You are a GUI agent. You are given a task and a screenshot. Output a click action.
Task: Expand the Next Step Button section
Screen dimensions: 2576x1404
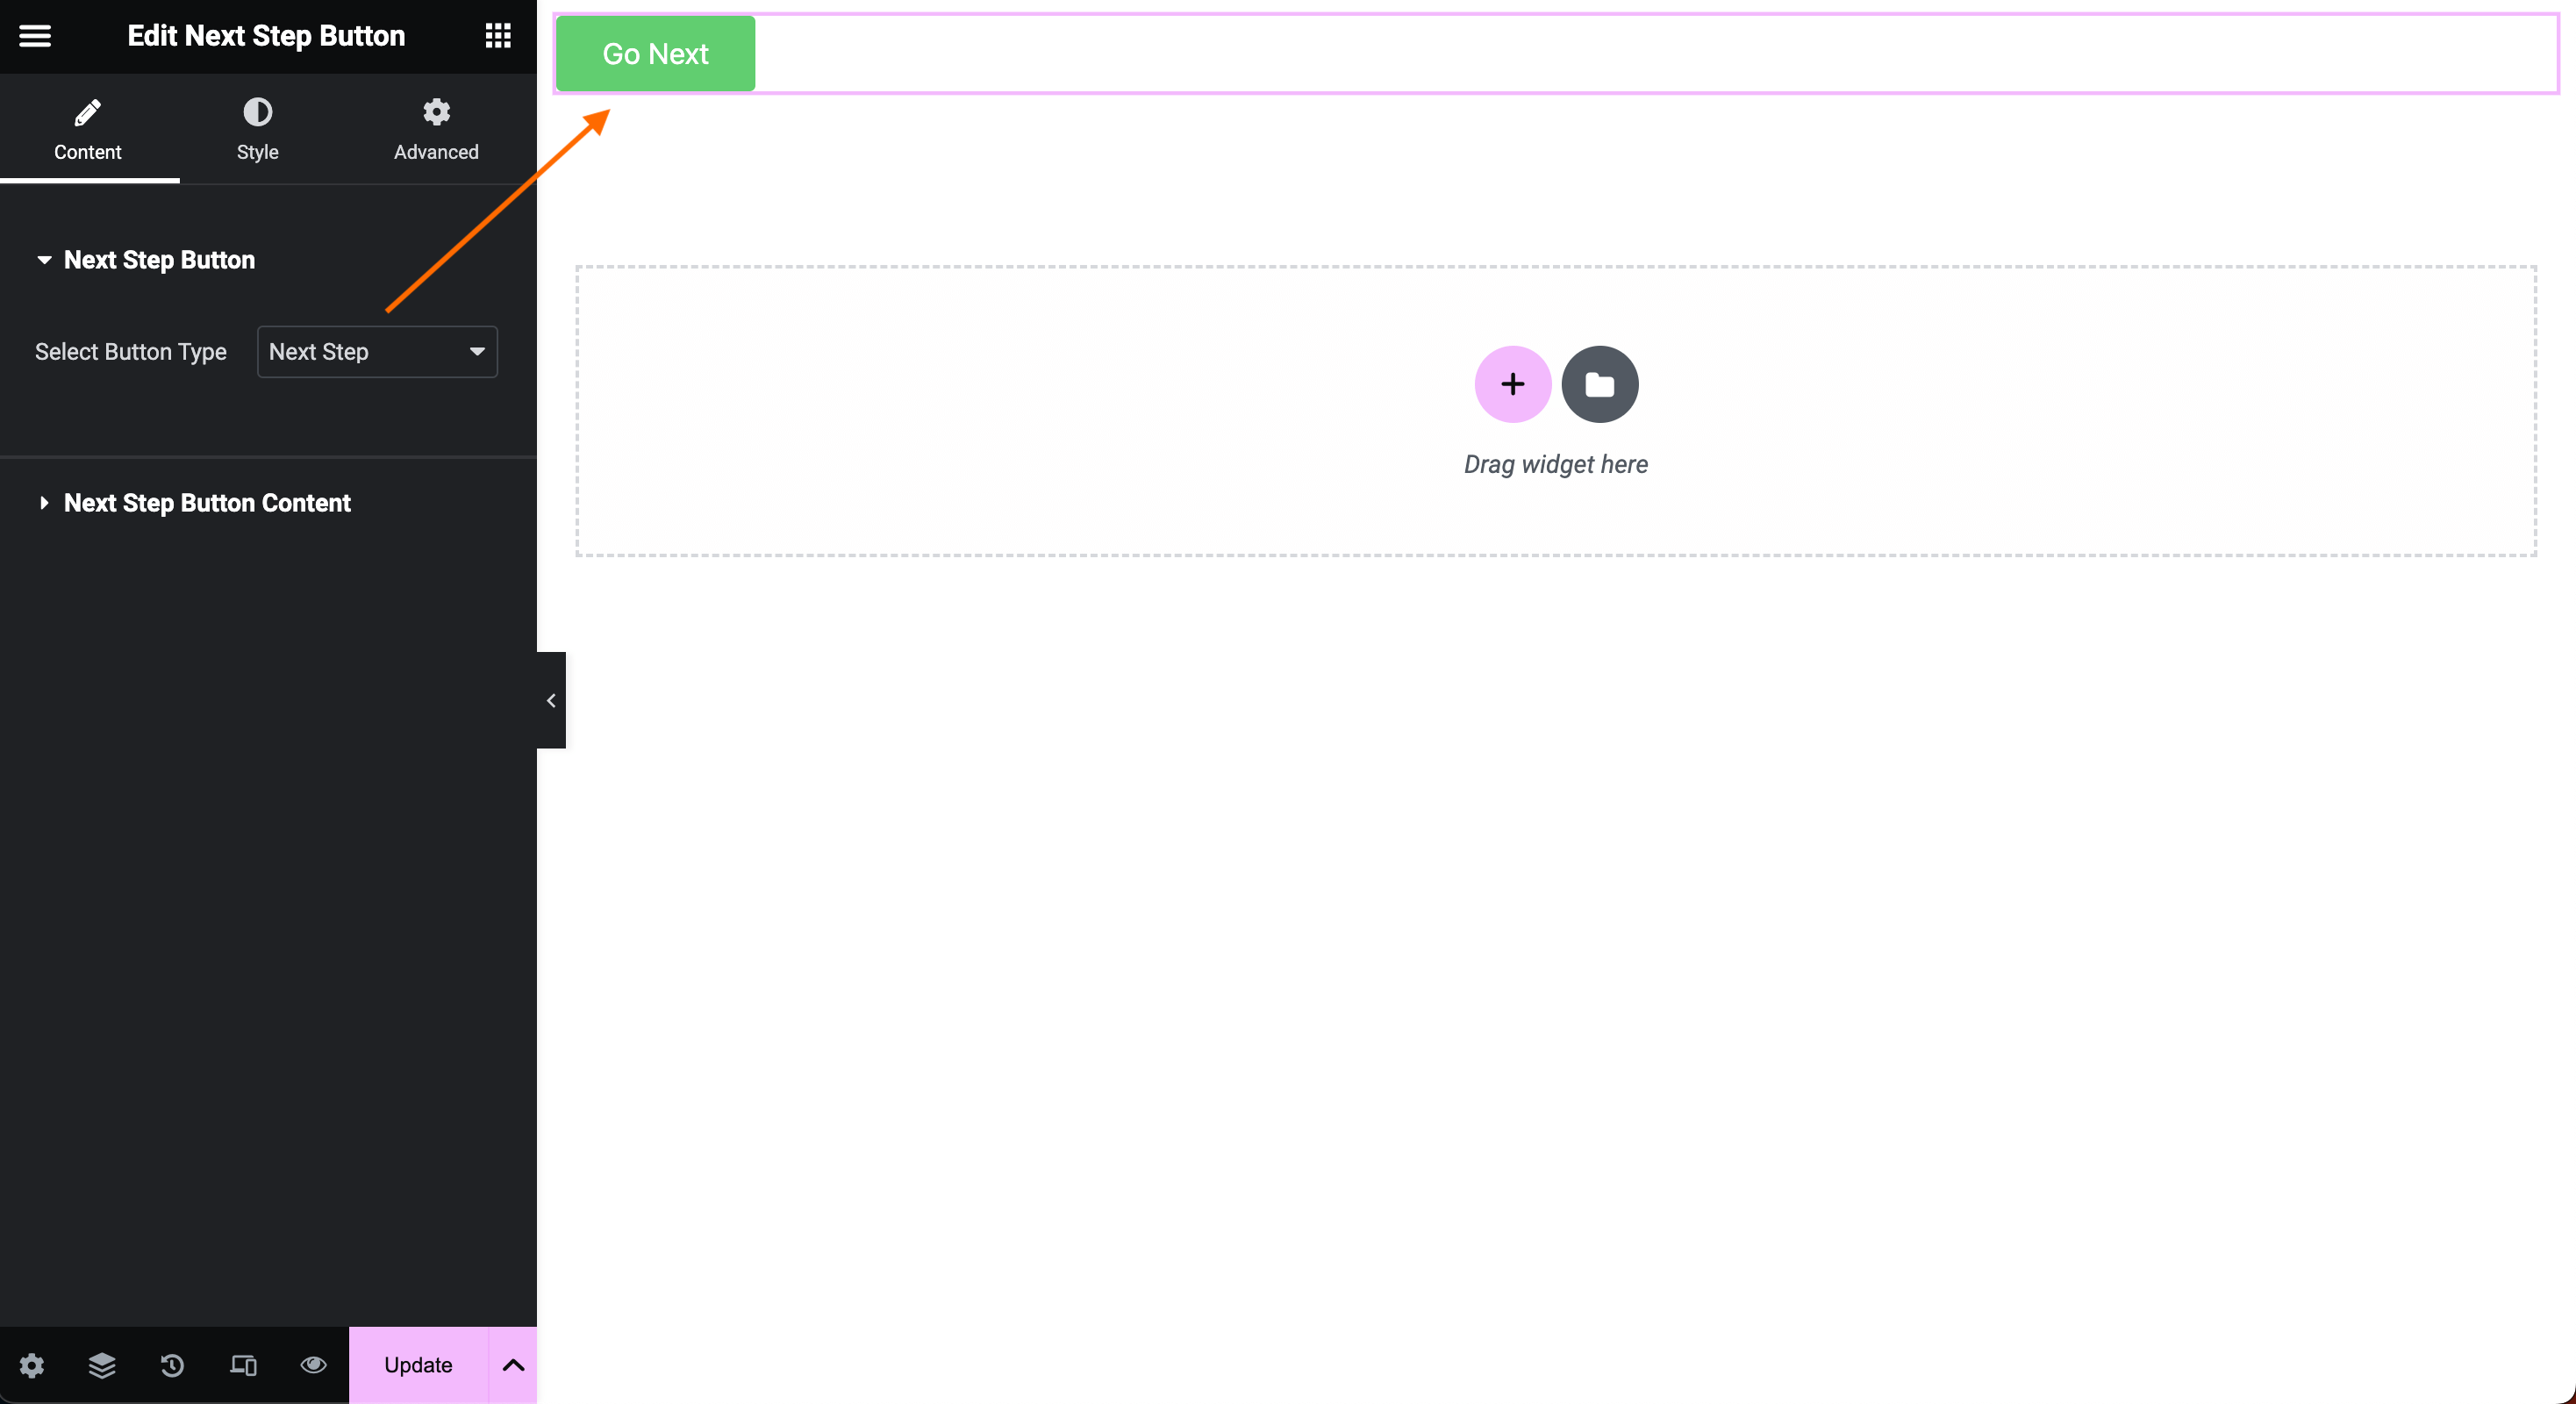(x=157, y=260)
